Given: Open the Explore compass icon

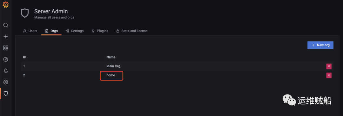Looking at the screenshot, I should pos(6,59).
